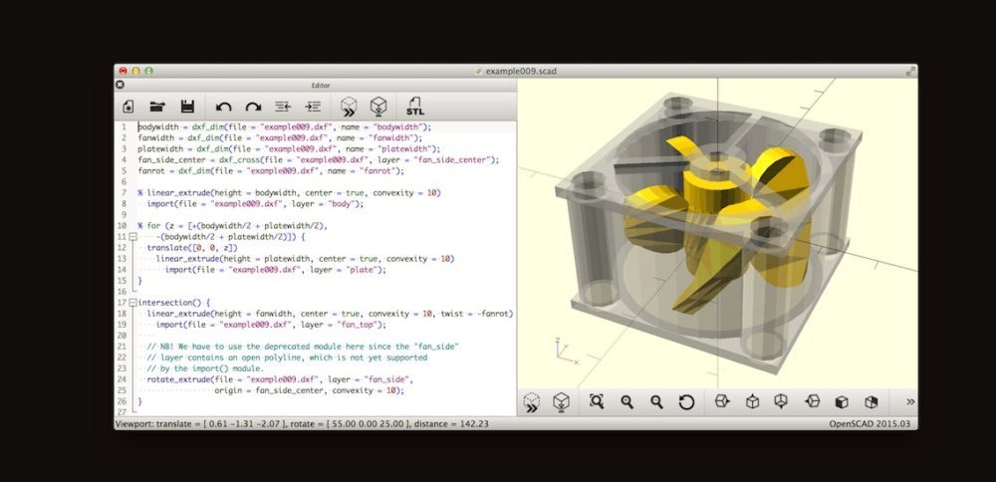The height and width of the screenshot is (482, 996).
Task: Collapse the intersection() block at line 17
Action: tap(131, 302)
